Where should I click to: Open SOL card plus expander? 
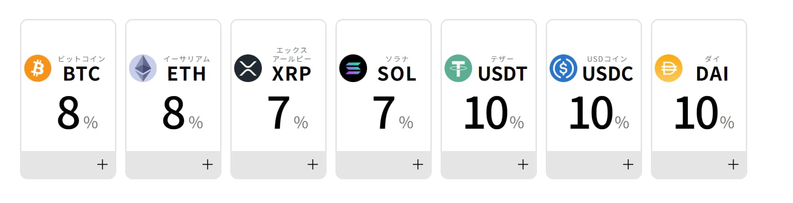tap(418, 165)
